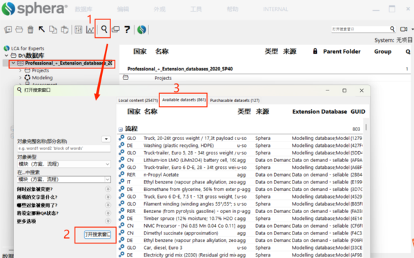Click the line chart toolbar icon
The height and width of the screenshot is (258, 414).
[90, 29]
